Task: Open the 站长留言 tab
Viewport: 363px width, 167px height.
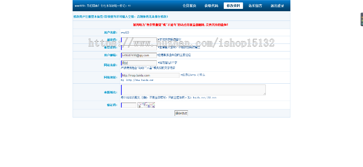Action: pos(255,6)
